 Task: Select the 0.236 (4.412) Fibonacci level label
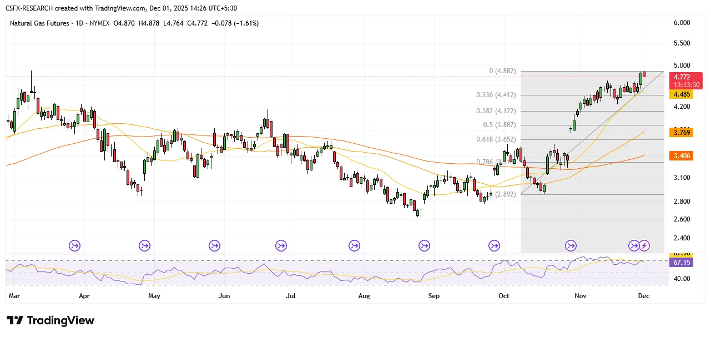[x=496, y=95]
